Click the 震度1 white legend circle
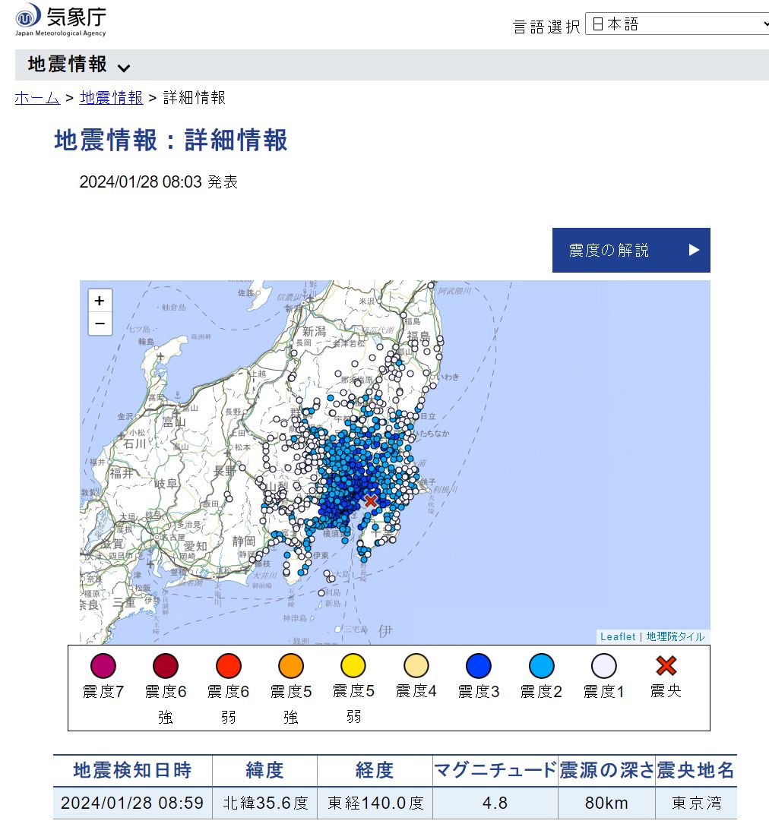Viewport: 769px width, 827px height. pos(603,666)
